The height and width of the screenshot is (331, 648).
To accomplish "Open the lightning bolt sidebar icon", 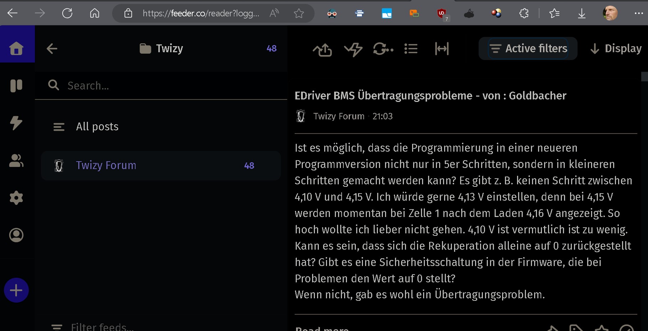I will pos(16,123).
